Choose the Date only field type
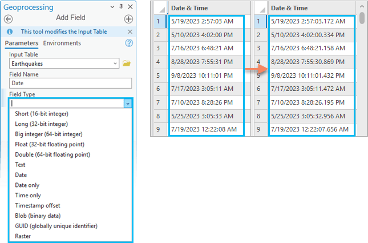Viewport: 368px width, 243px height. pos(27,185)
